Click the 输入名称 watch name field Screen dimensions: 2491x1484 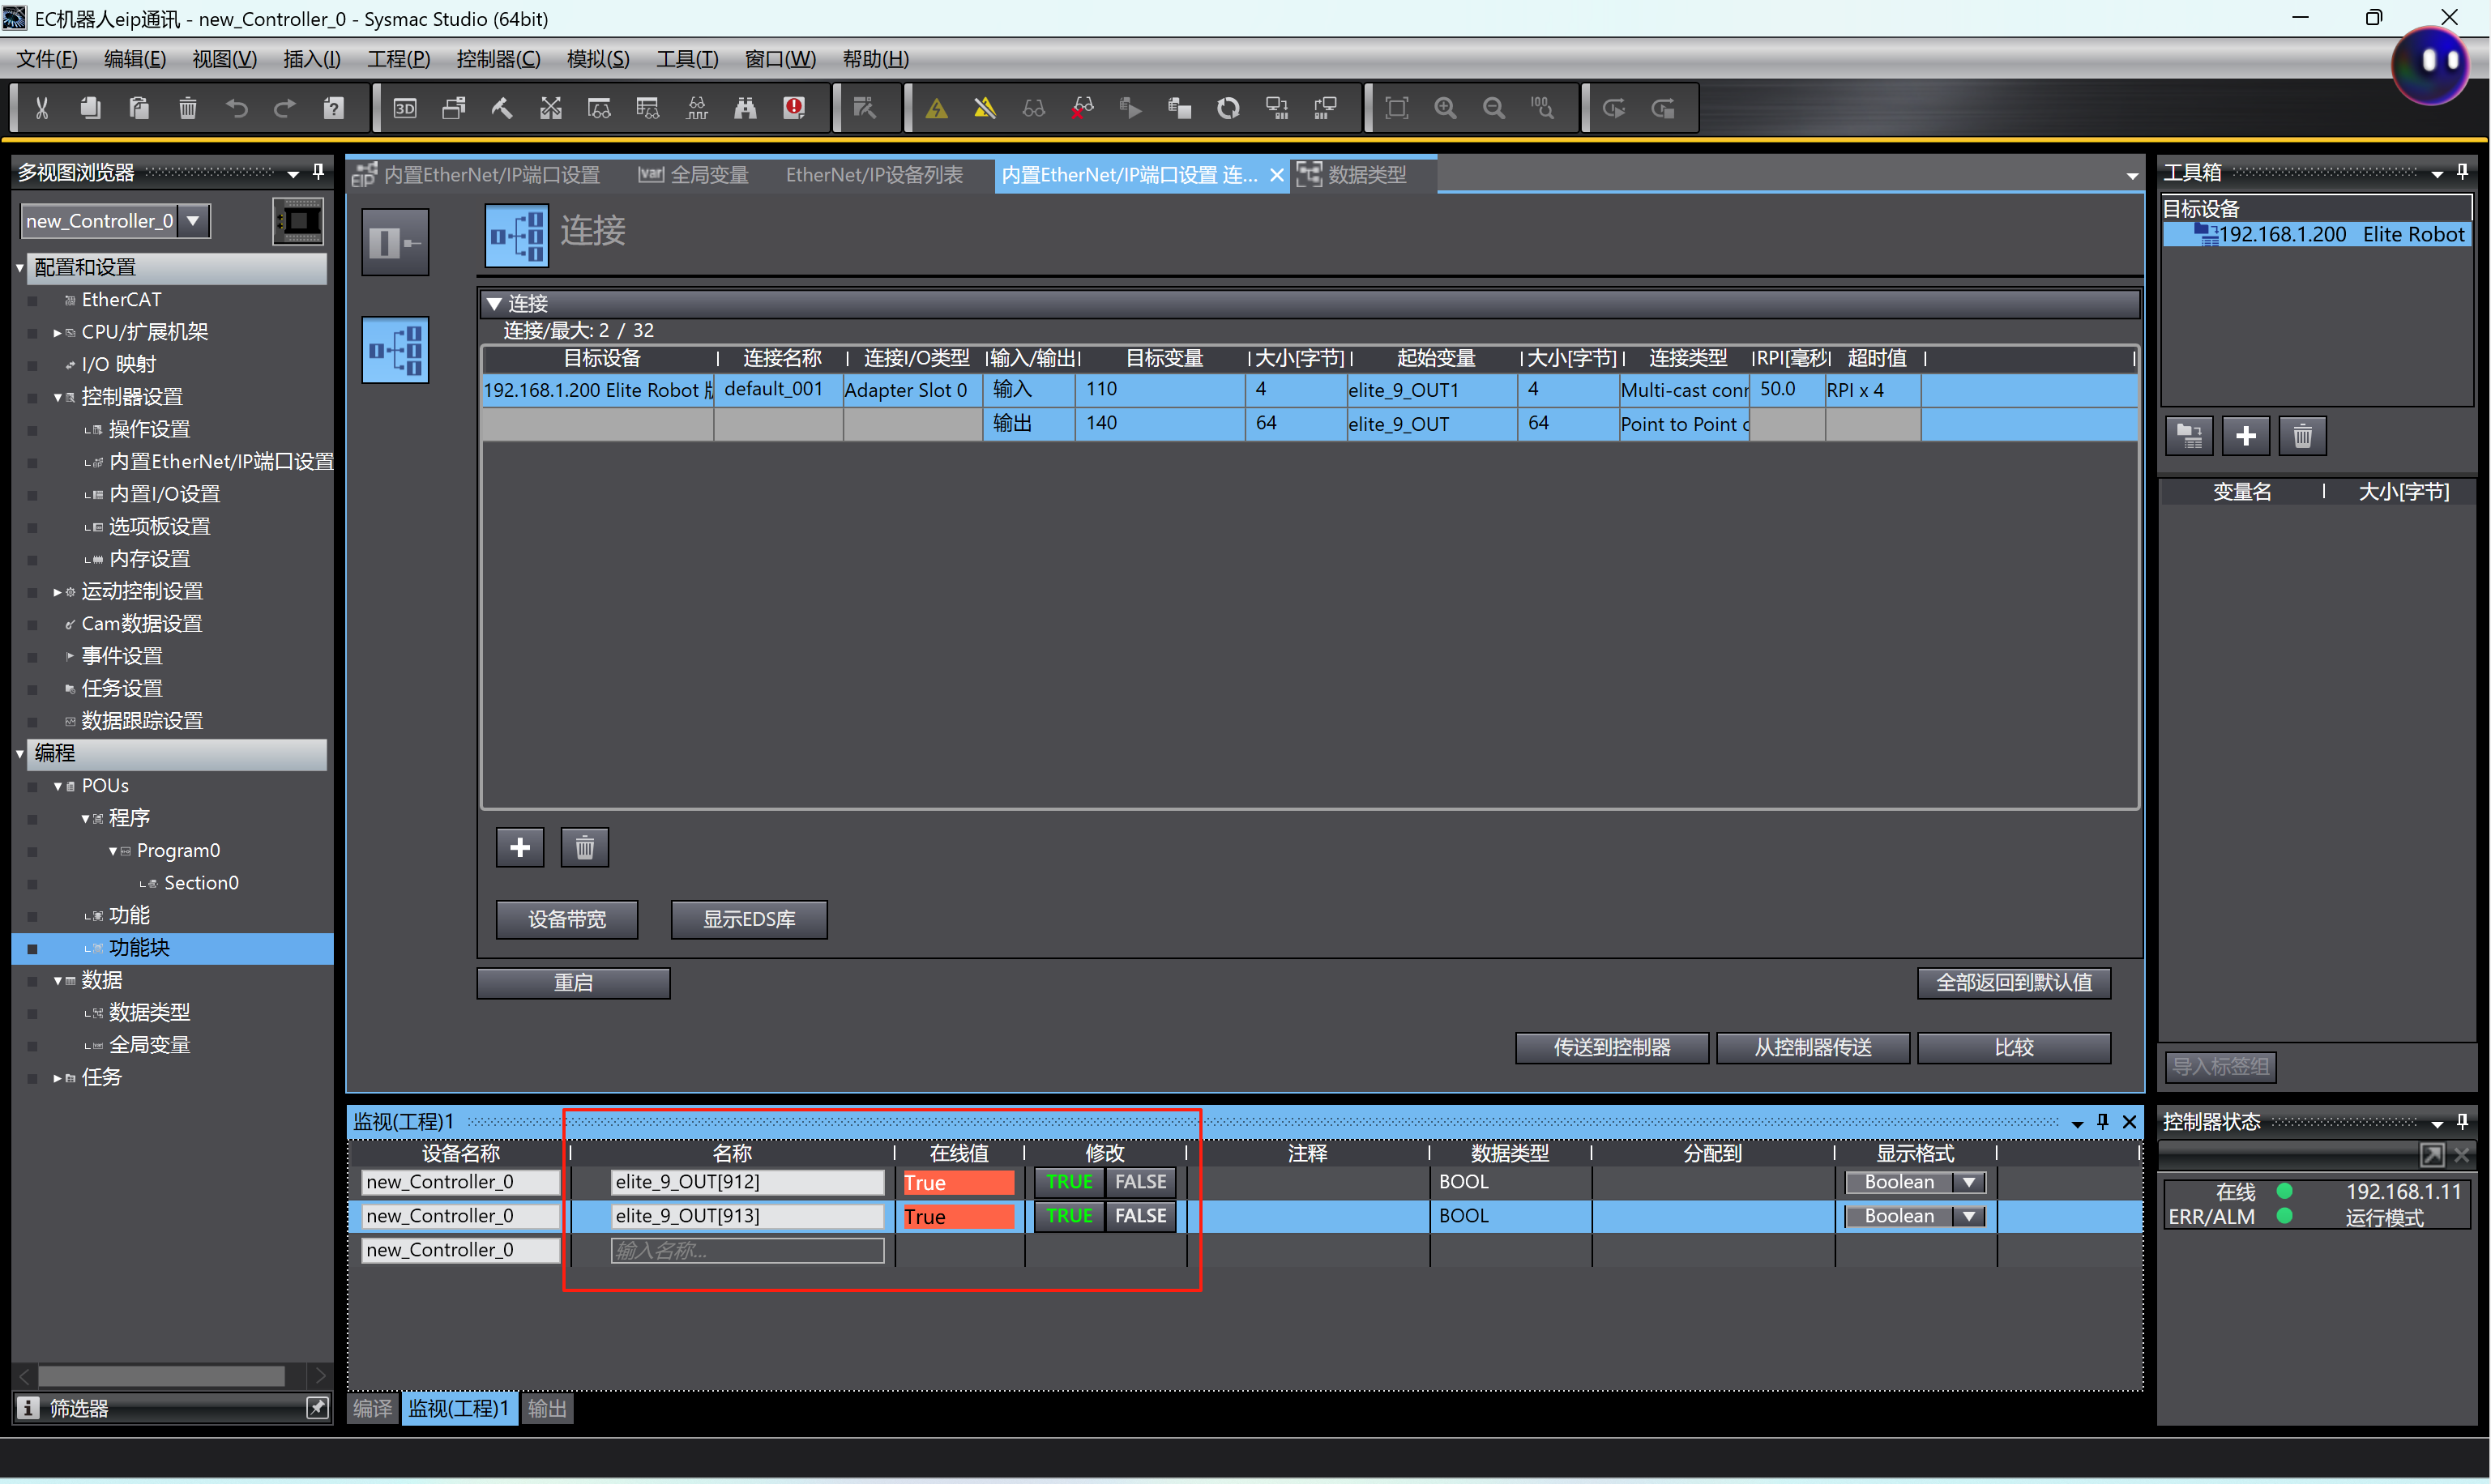[746, 1250]
